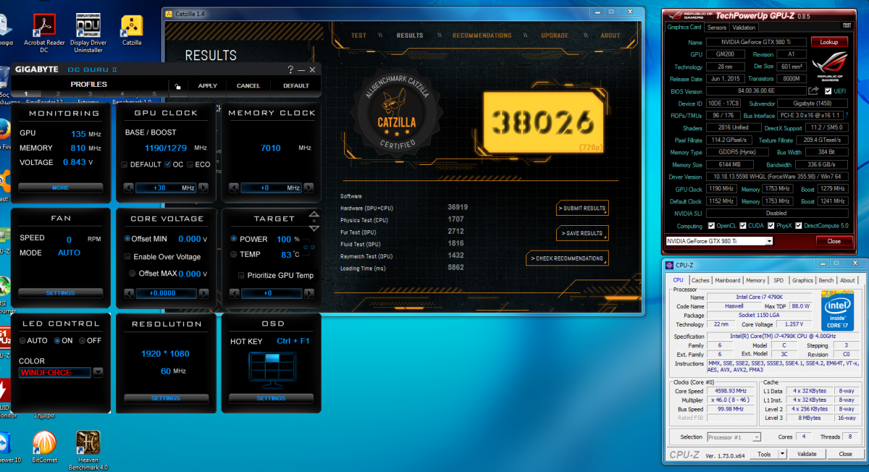This screenshot has width=869, height=472.
Task: Open the Validation tab in GPU-Z
Action: coord(744,28)
